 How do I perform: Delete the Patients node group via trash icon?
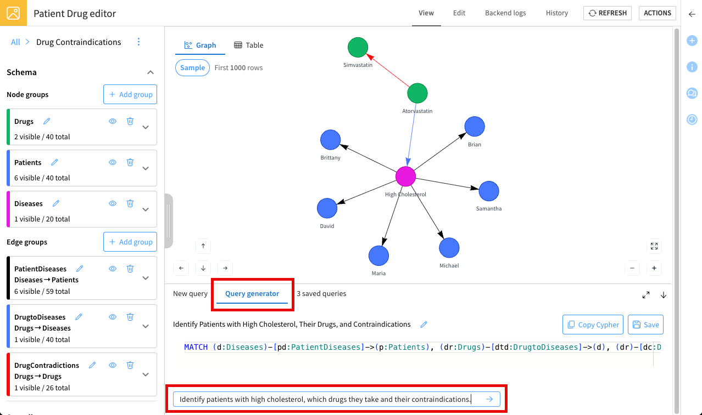click(130, 162)
